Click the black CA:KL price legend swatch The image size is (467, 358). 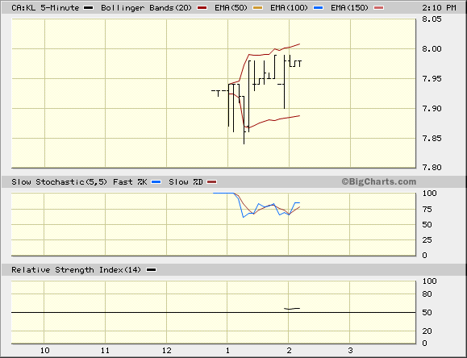tap(88, 8)
